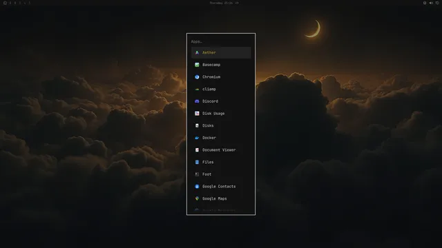This screenshot has width=442, height=248.
Task: Launch Google Maps from pin icon
Action: [197, 198]
